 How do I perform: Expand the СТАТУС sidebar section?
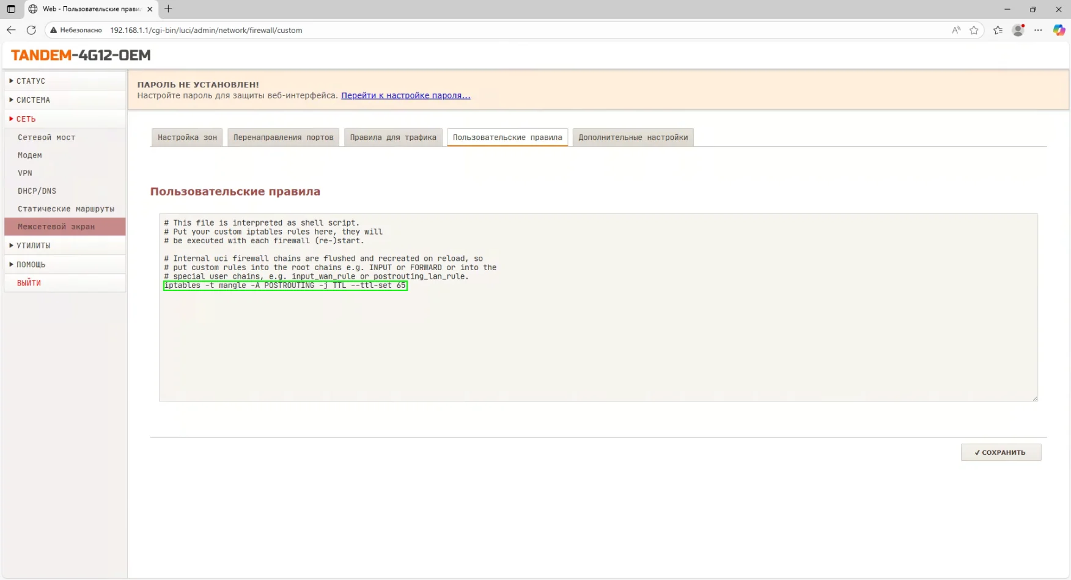[x=31, y=81]
